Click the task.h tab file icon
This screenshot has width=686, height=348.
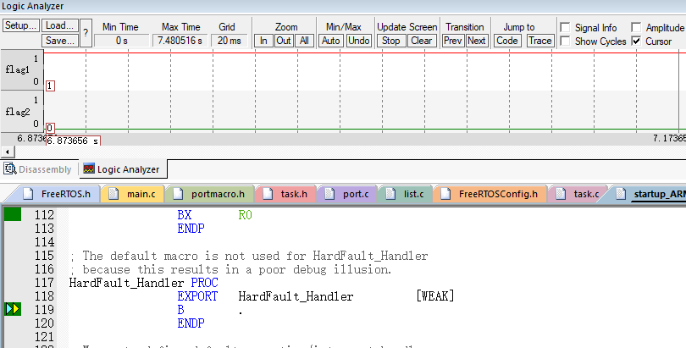268,194
